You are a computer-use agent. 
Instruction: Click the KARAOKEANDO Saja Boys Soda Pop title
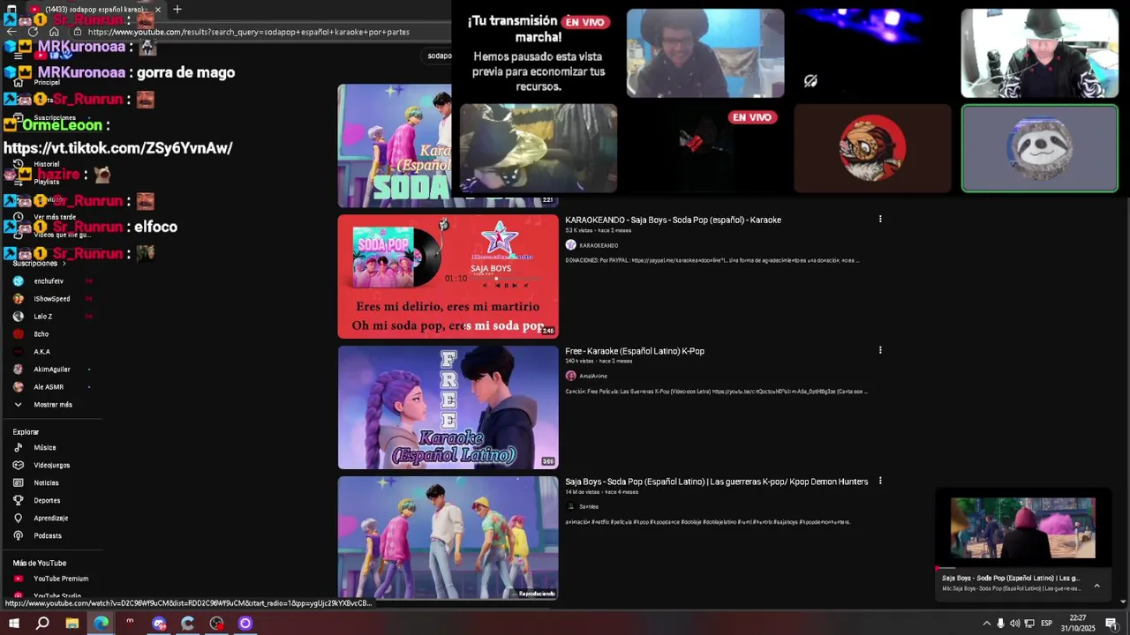(x=673, y=220)
